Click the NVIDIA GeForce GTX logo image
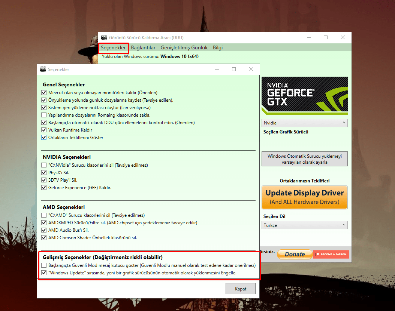The width and height of the screenshot is (395, 311). coord(305,96)
